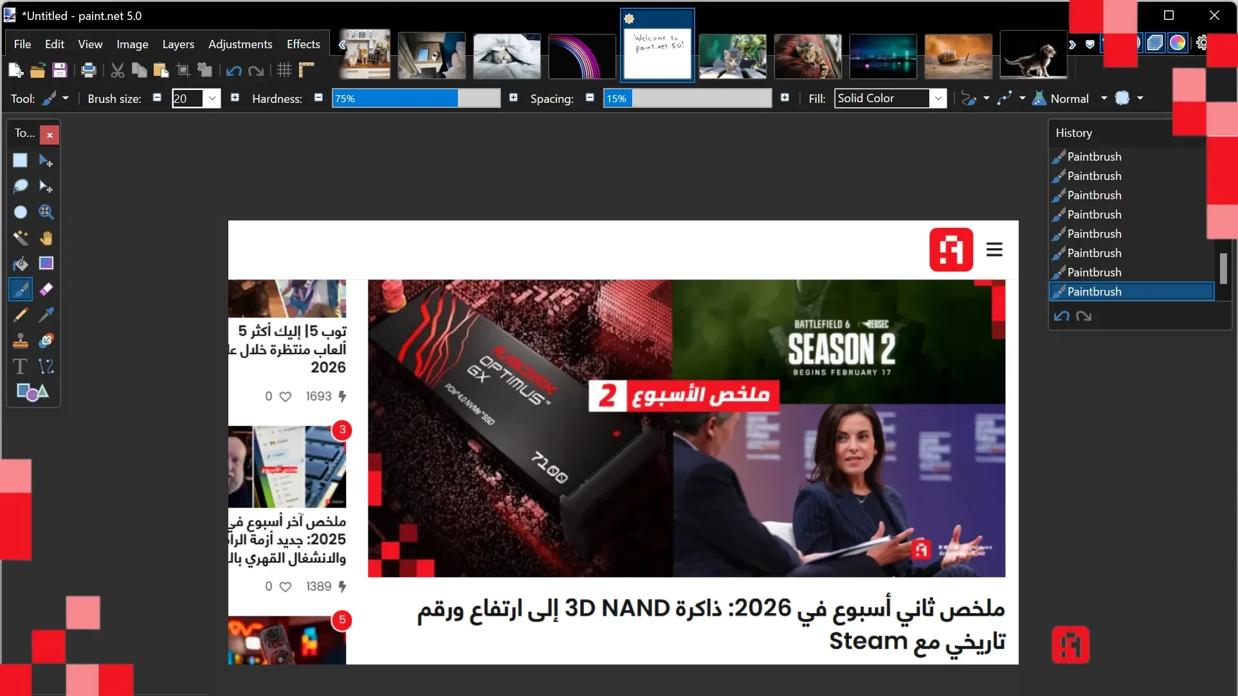Choose the Eraser tool
This screenshot has height=696, width=1238.
coord(46,289)
